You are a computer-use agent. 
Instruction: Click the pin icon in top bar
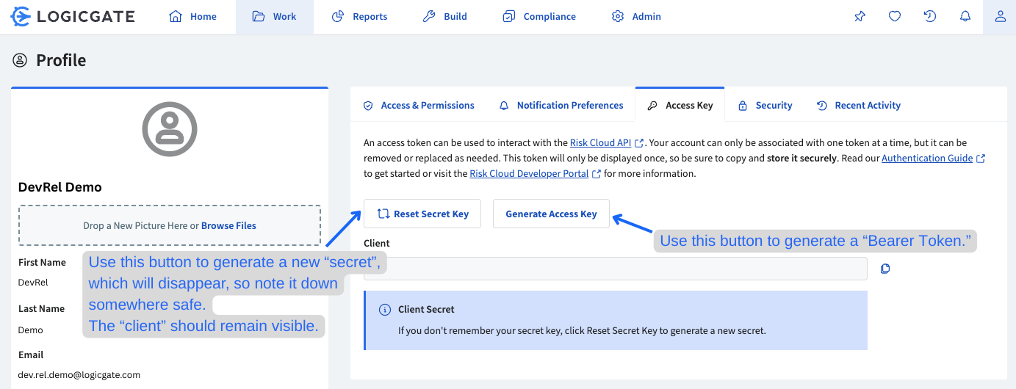pyautogui.click(x=860, y=17)
